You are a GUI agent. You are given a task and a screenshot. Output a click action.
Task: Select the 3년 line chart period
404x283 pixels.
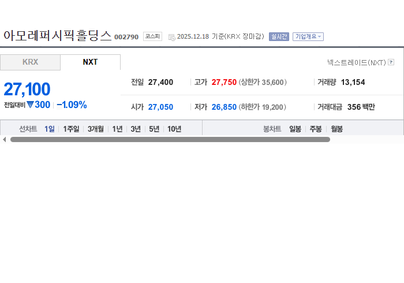pos(136,129)
